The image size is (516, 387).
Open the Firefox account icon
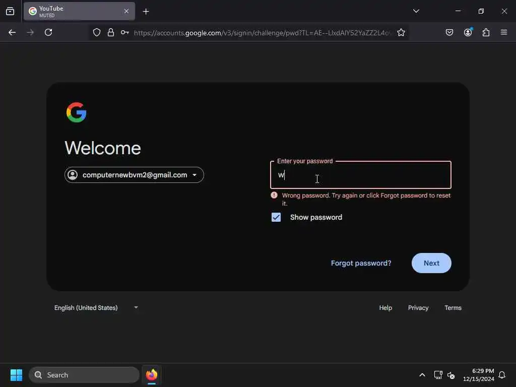pyautogui.click(x=468, y=32)
